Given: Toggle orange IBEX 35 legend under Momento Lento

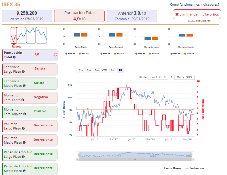Looking at the screenshot, I should 154,53.
